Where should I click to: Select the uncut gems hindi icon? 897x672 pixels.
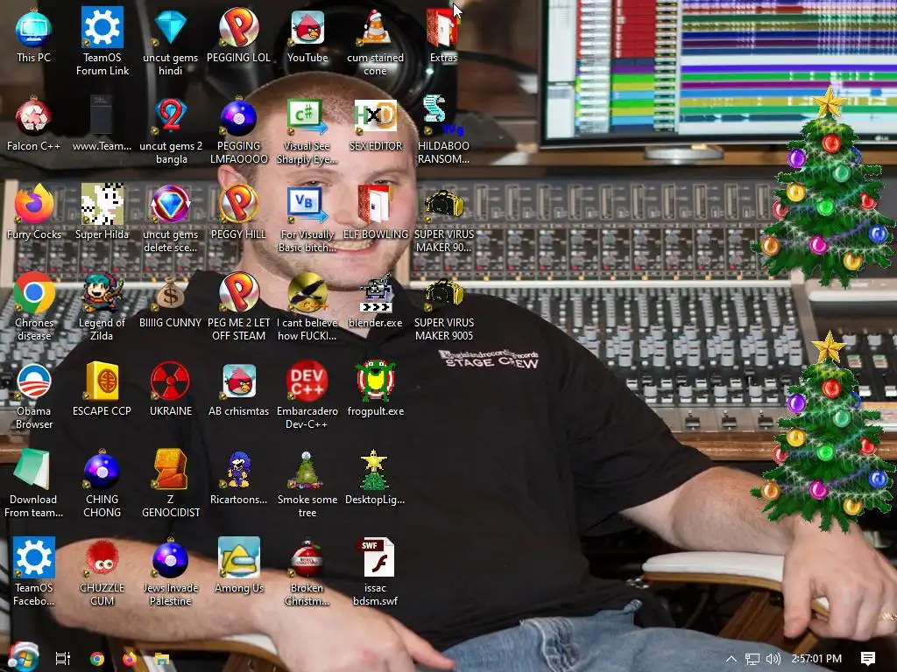click(x=171, y=27)
